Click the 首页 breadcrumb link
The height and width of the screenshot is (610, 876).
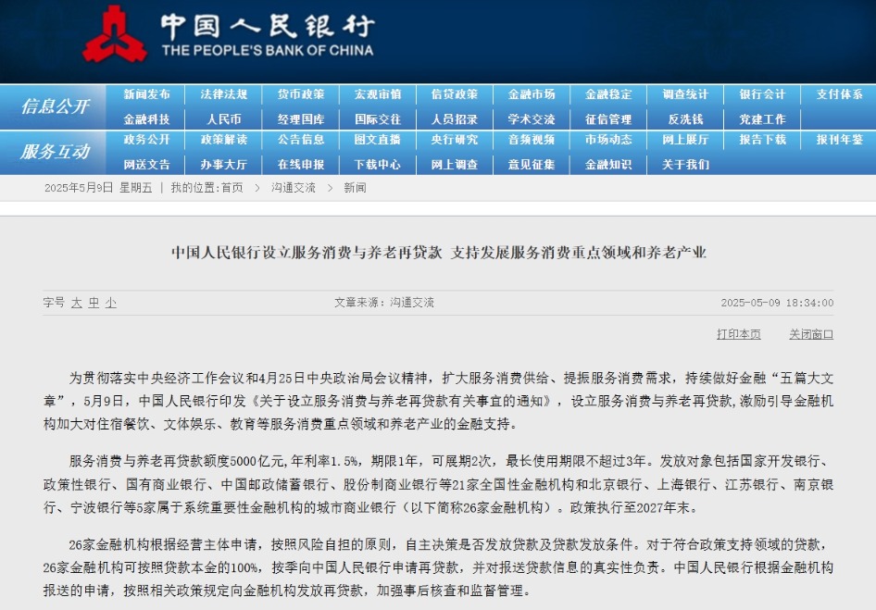232,188
